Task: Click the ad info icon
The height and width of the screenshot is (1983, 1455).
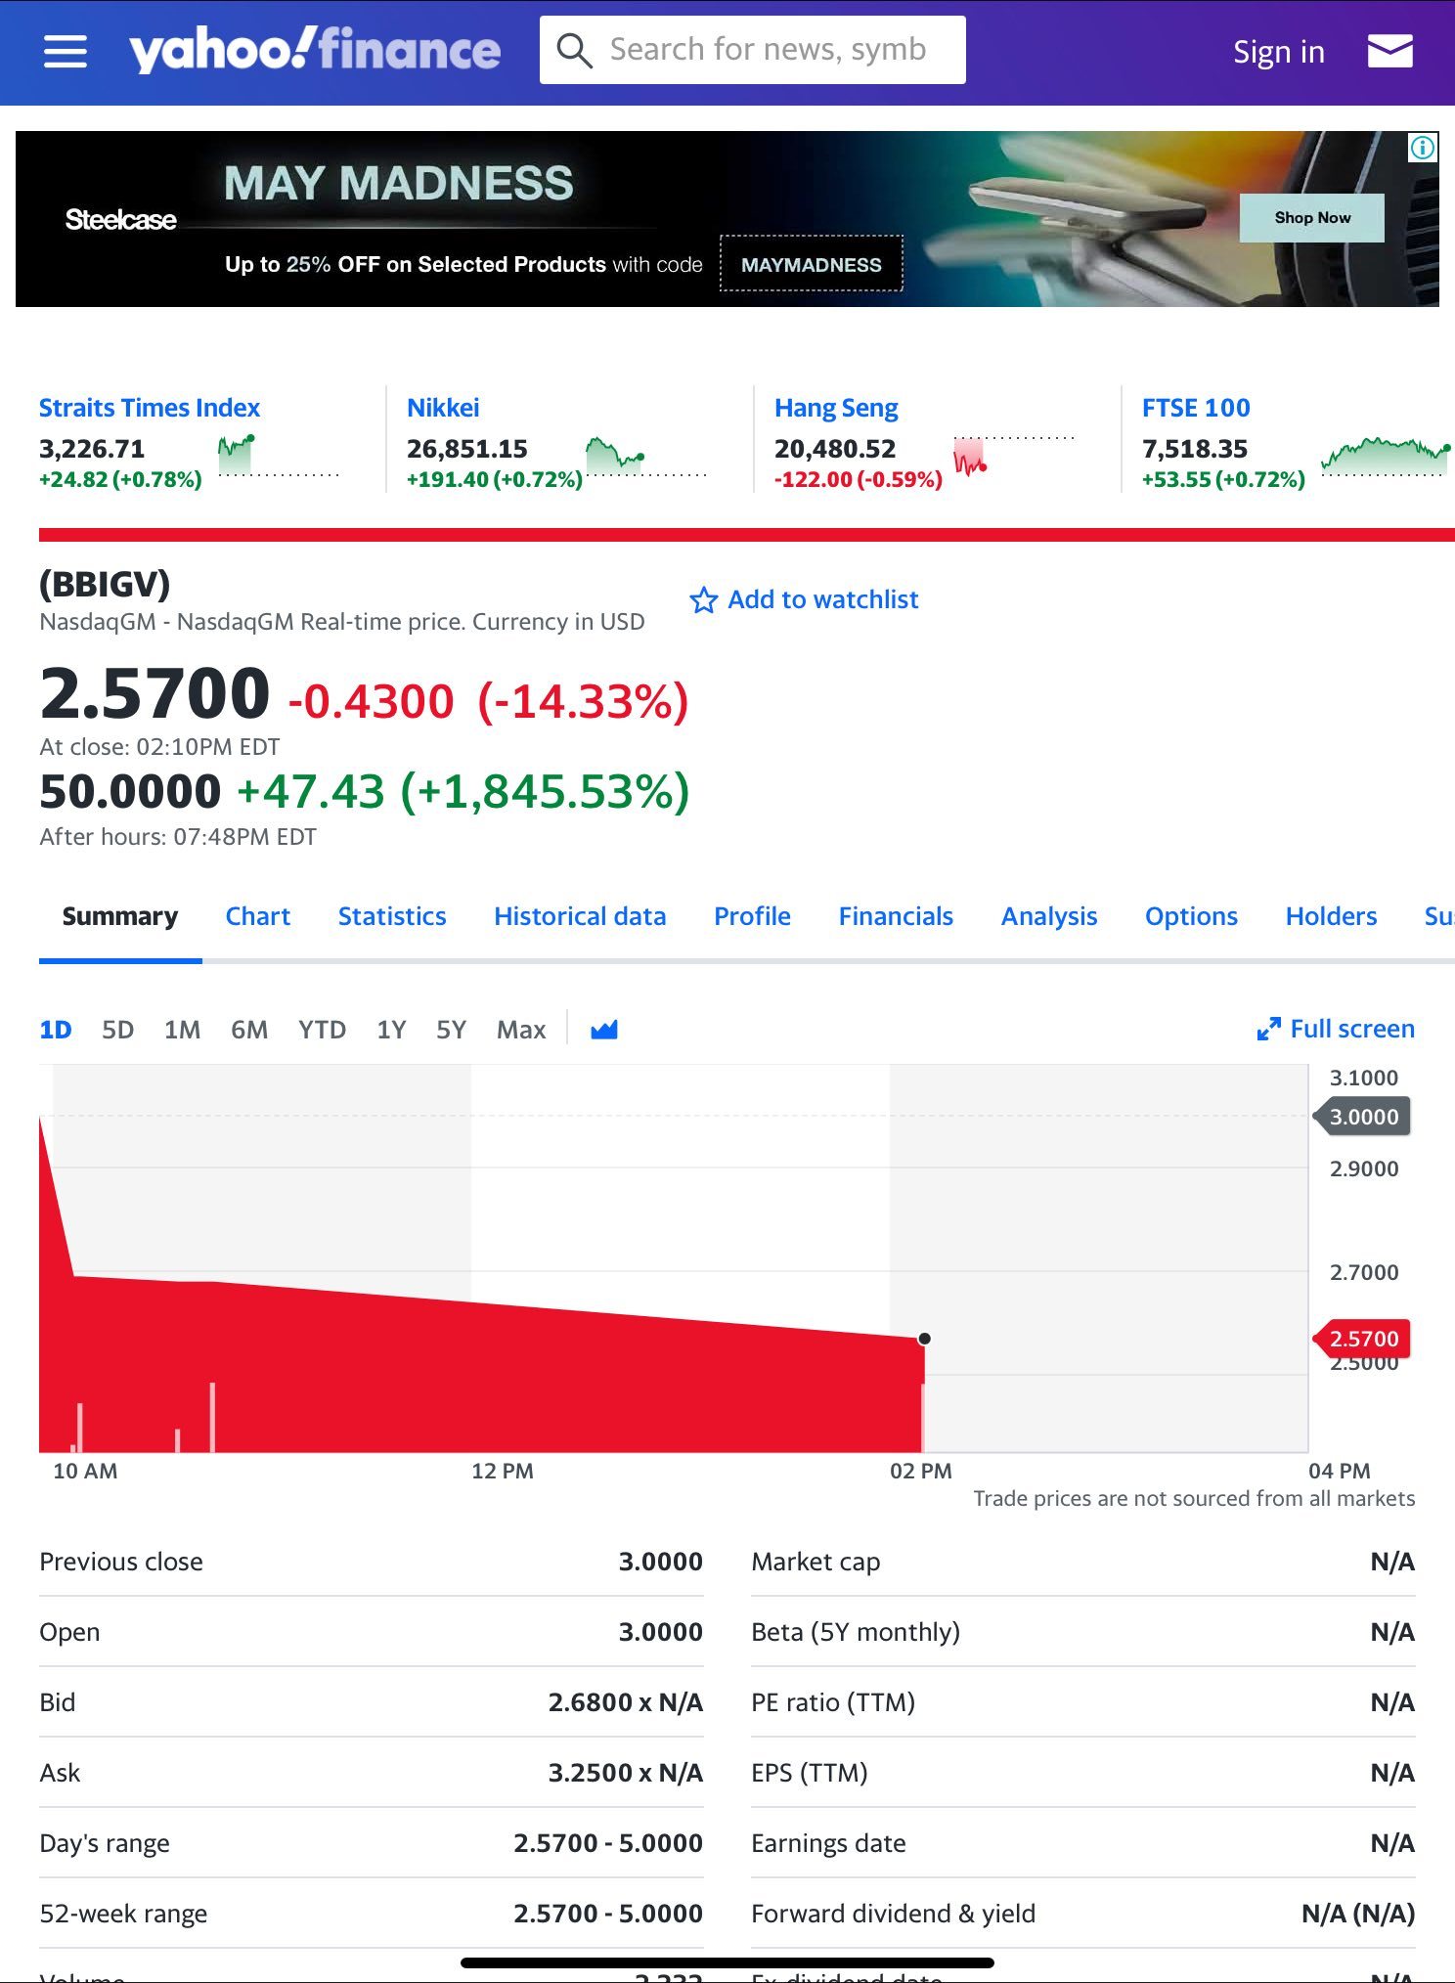Action: [x=1423, y=148]
